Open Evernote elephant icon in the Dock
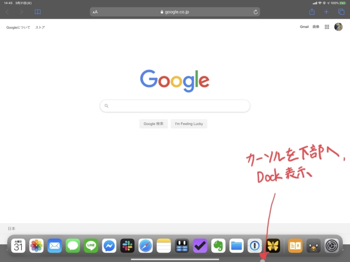The image size is (350, 262). click(x=218, y=246)
